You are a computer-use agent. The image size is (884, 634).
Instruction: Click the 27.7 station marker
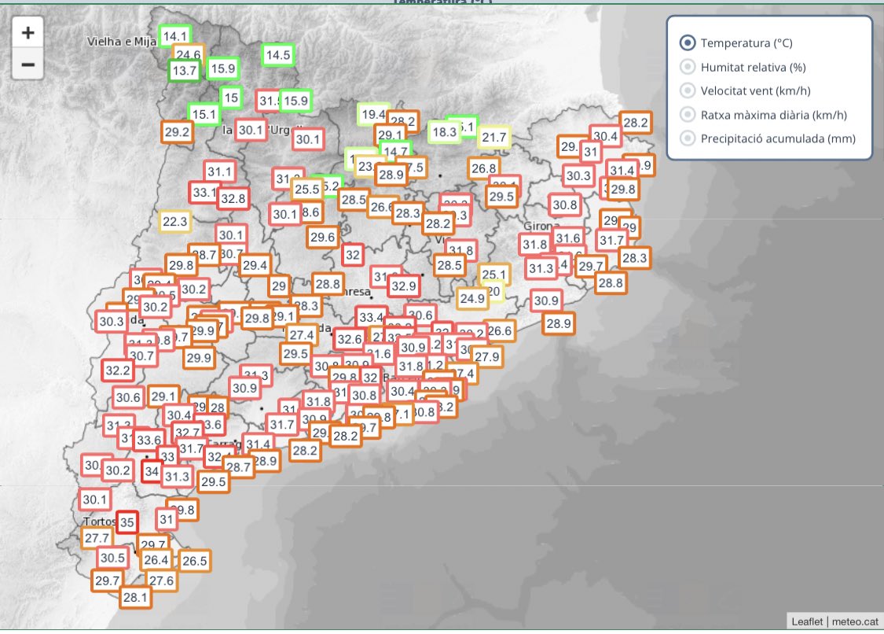97,538
